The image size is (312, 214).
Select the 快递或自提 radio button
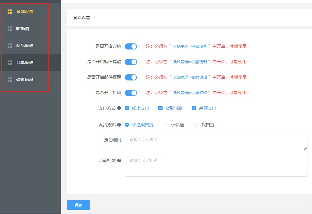[x=127, y=125]
